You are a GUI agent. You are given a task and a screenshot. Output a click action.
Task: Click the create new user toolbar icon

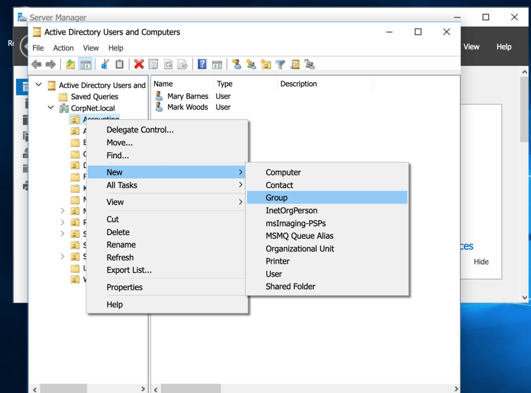(237, 64)
